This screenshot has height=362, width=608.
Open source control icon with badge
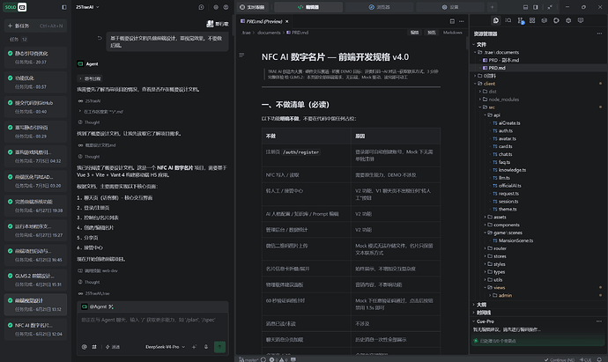[521, 20]
